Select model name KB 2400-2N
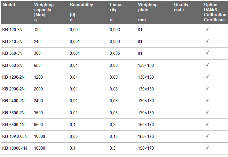Screen dimensions: 228x157 pyautogui.click(x=13, y=101)
